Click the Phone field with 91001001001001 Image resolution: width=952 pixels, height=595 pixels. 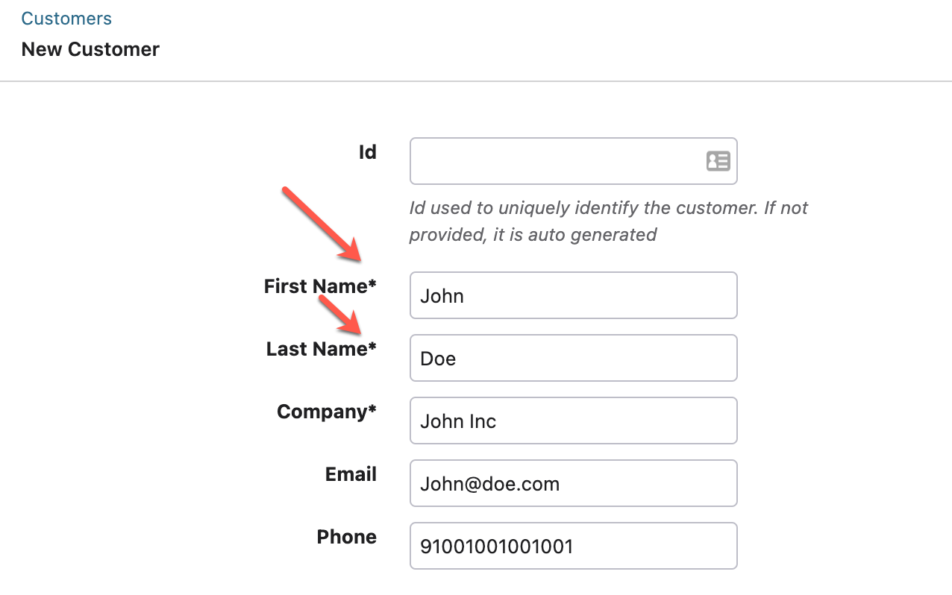click(x=573, y=546)
